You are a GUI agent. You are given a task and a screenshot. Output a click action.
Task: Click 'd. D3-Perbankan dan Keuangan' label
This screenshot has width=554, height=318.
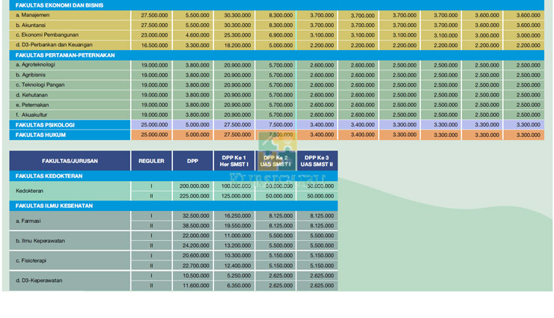click(x=54, y=45)
